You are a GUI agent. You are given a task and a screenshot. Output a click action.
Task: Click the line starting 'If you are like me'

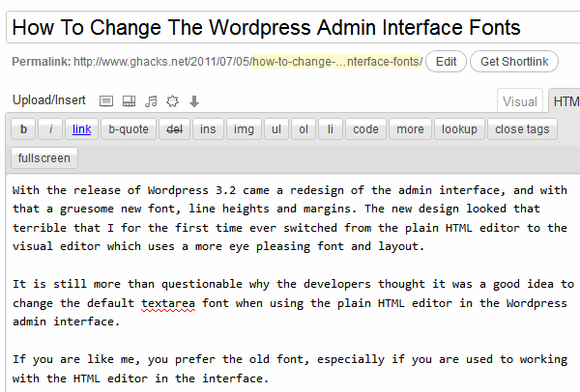(x=290, y=359)
